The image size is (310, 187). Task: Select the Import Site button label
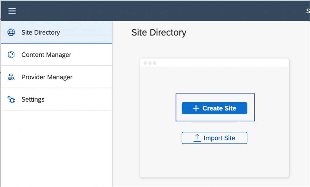click(219, 138)
